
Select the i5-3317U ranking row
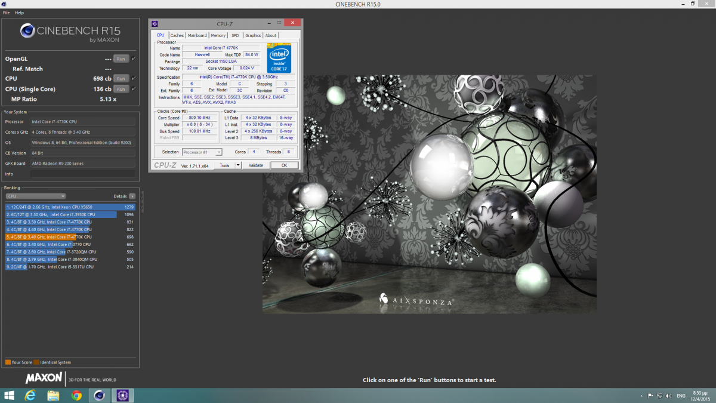(70, 267)
